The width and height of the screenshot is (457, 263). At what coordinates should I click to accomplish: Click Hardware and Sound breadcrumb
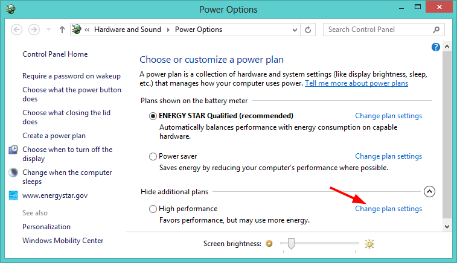click(127, 30)
